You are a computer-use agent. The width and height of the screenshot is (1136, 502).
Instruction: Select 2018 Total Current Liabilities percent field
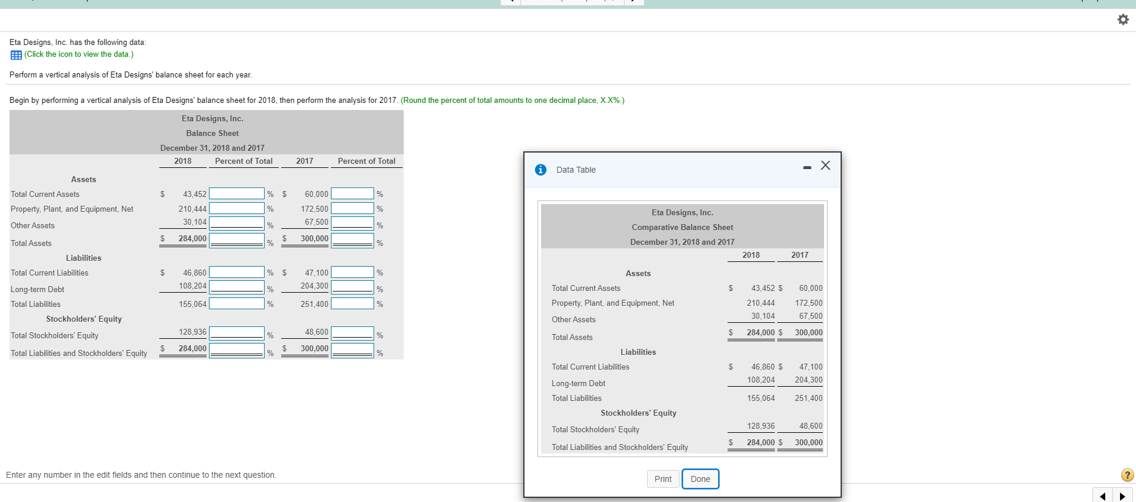click(237, 272)
